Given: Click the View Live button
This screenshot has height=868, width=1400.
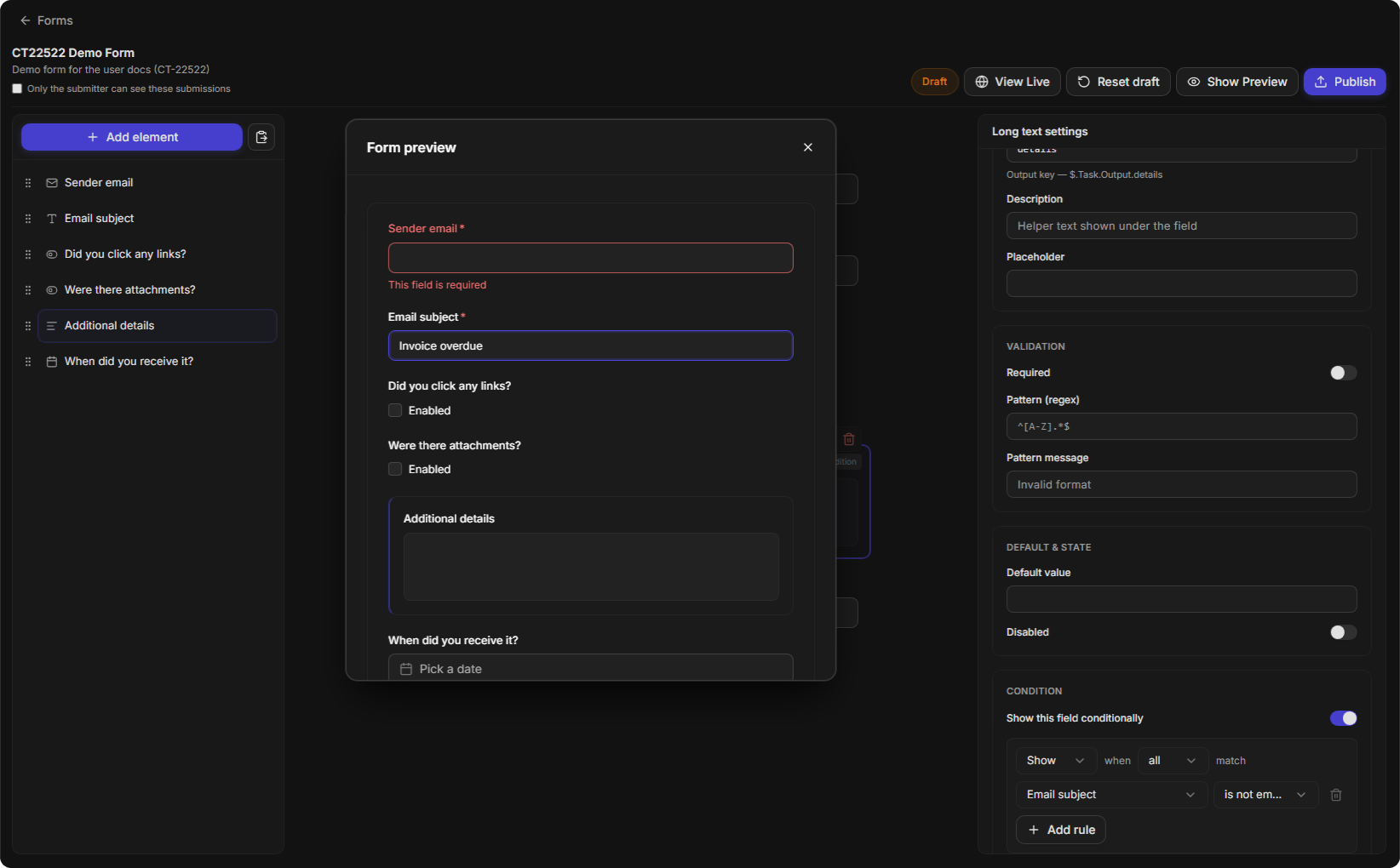Looking at the screenshot, I should pos(1012,82).
